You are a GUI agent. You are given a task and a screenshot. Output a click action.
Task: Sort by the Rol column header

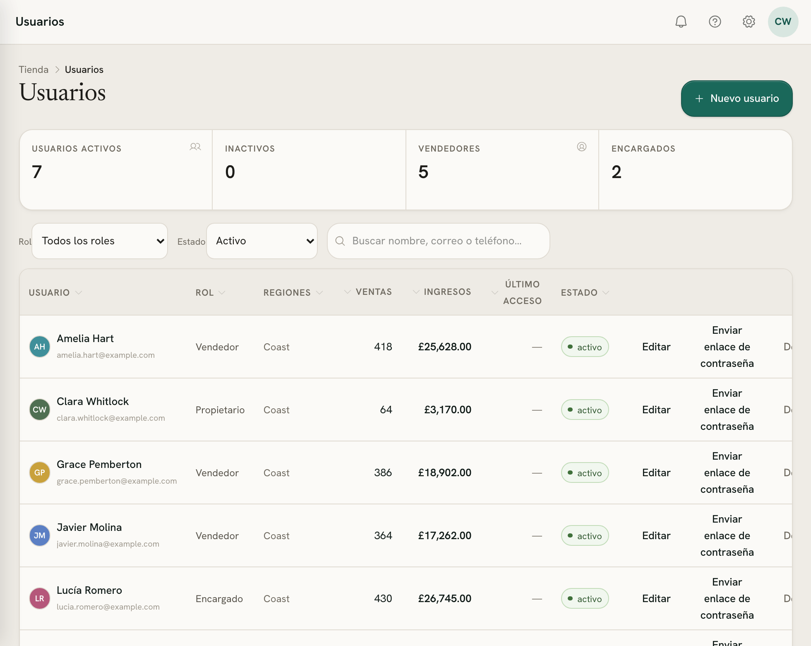coord(210,293)
